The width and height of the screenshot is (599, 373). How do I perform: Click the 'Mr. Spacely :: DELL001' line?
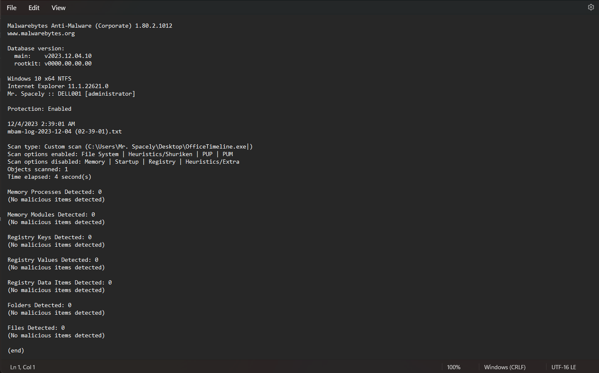pyautogui.click(x=71, y=94)
